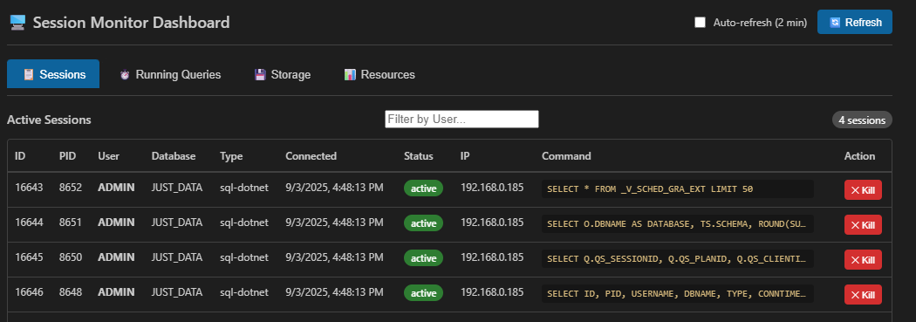This screenshot has width=916, height=322.
Task: Click the clipboard icon on Sessions tab
Action: coord(28,75)
